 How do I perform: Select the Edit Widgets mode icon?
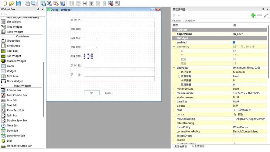tap(43, 3)
